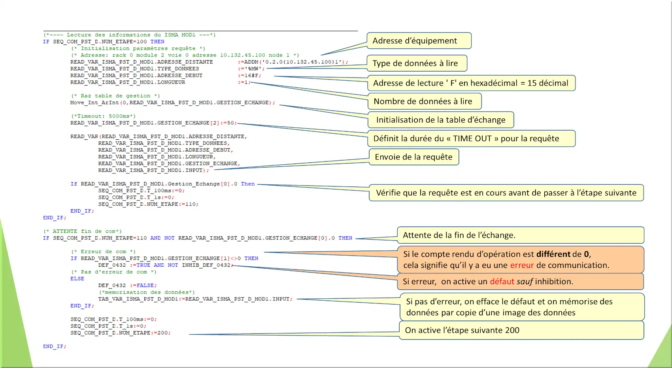
Task: Click the comment 'Timeout: 5000ms'
Action: pos(103,116)
